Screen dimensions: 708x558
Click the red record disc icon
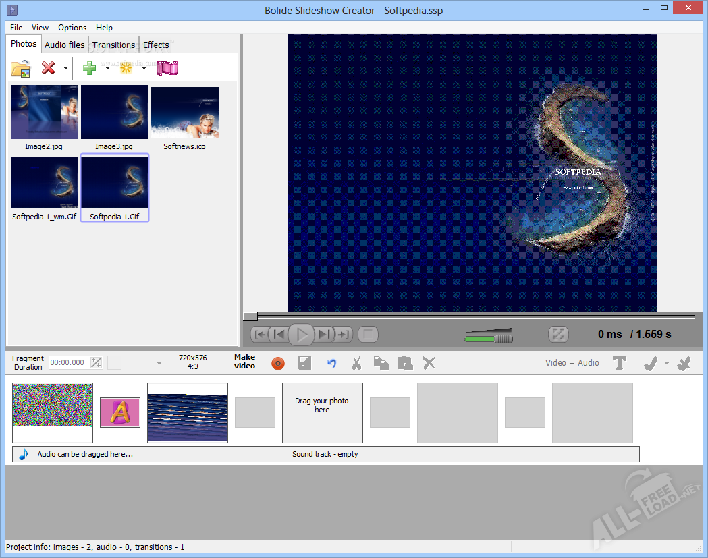point(278,363)
